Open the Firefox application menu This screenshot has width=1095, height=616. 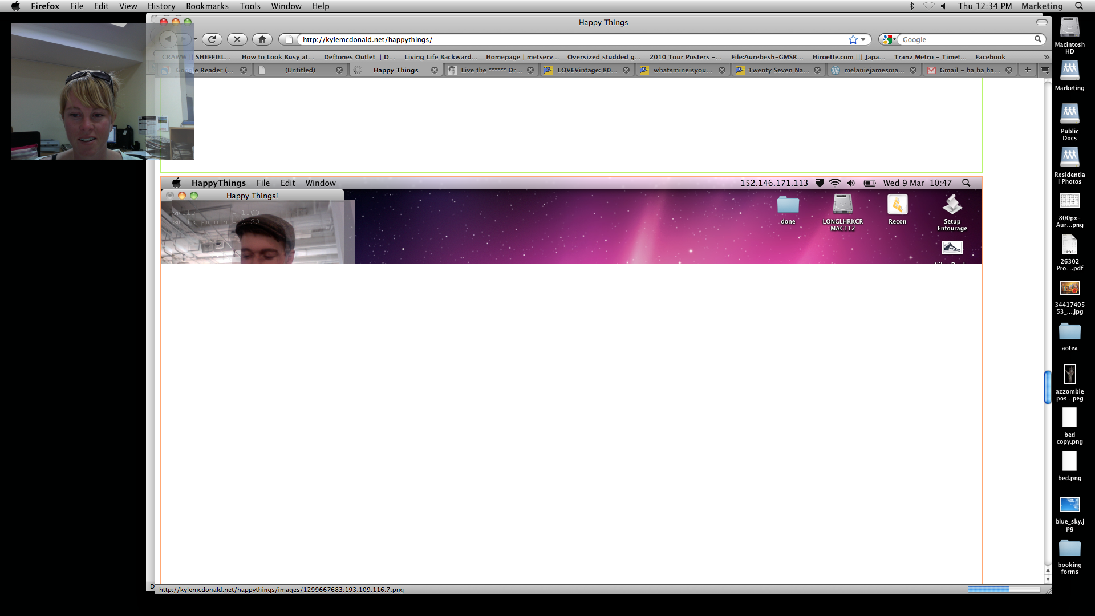[45, 6]
